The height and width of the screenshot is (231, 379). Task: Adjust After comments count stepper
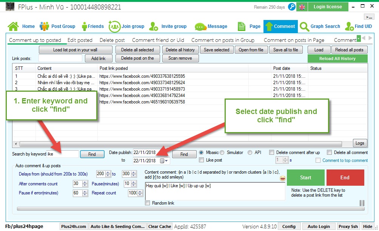[x=85, y=184]
